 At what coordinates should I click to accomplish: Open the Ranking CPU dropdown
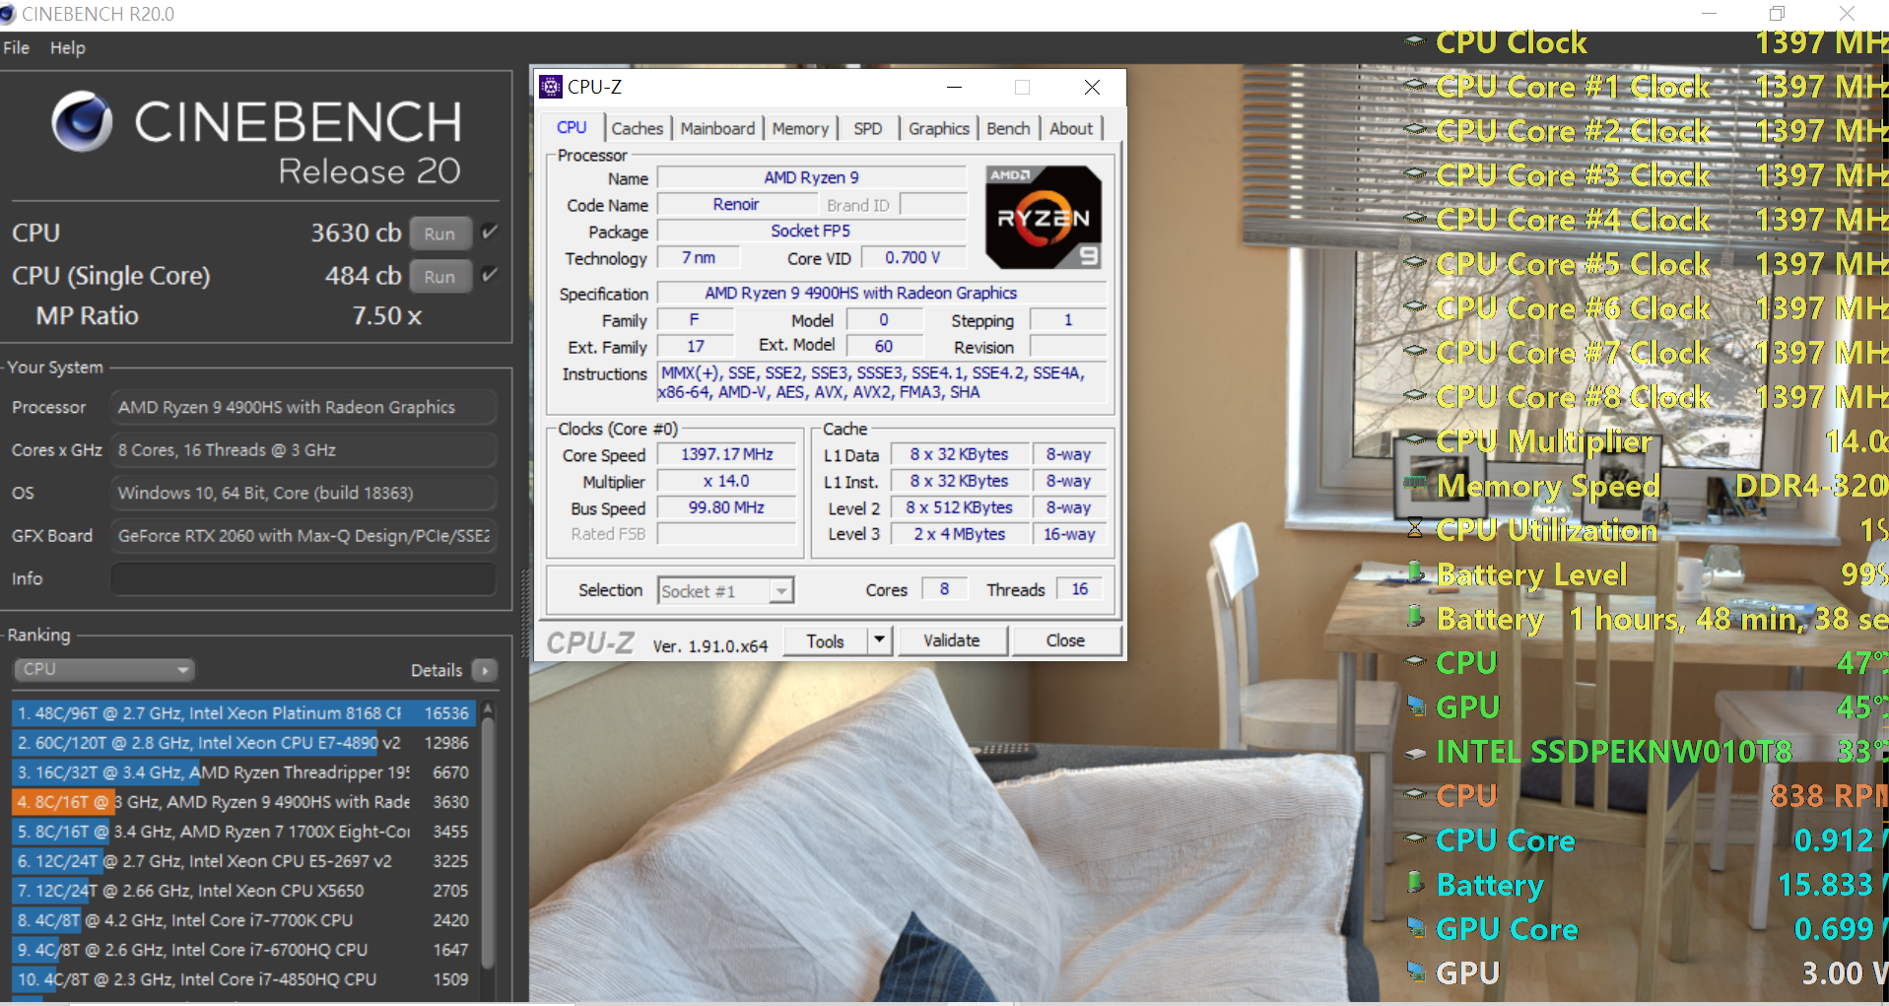point(103,669)
